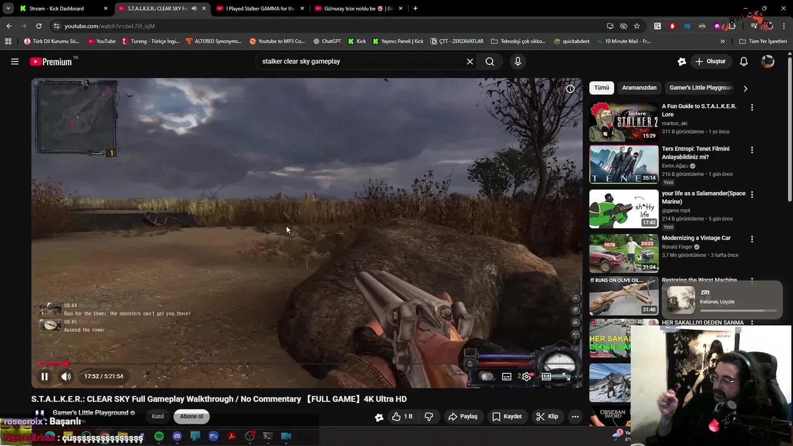The image size is (793, 446).
Task: Reload the current page
Action: click(x=38, y=26)
